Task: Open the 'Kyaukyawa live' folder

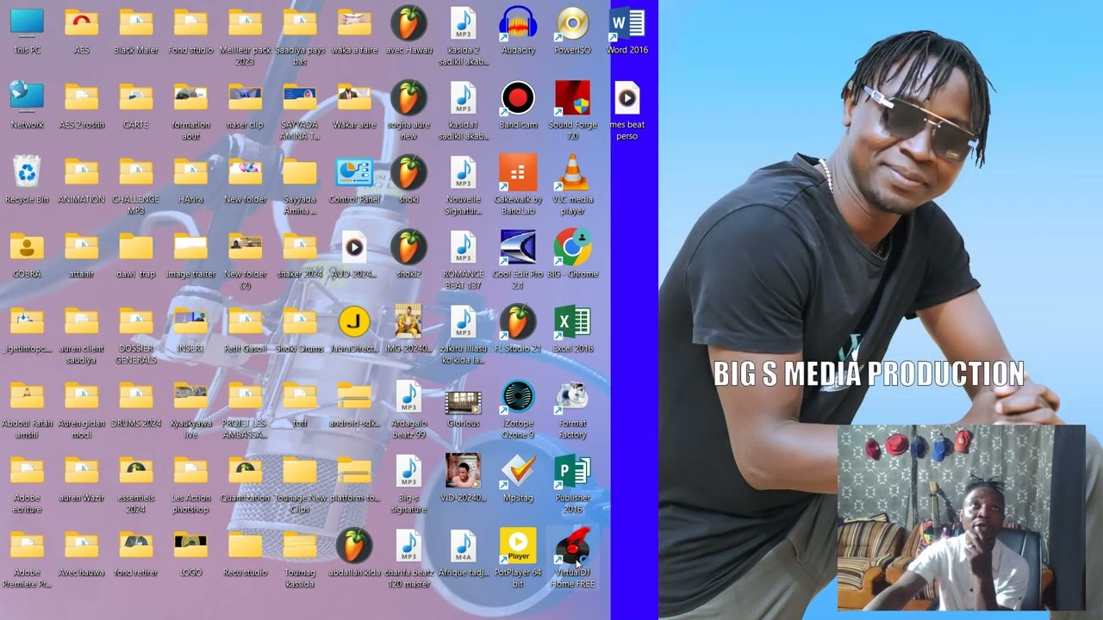Action: click(190, 397)
